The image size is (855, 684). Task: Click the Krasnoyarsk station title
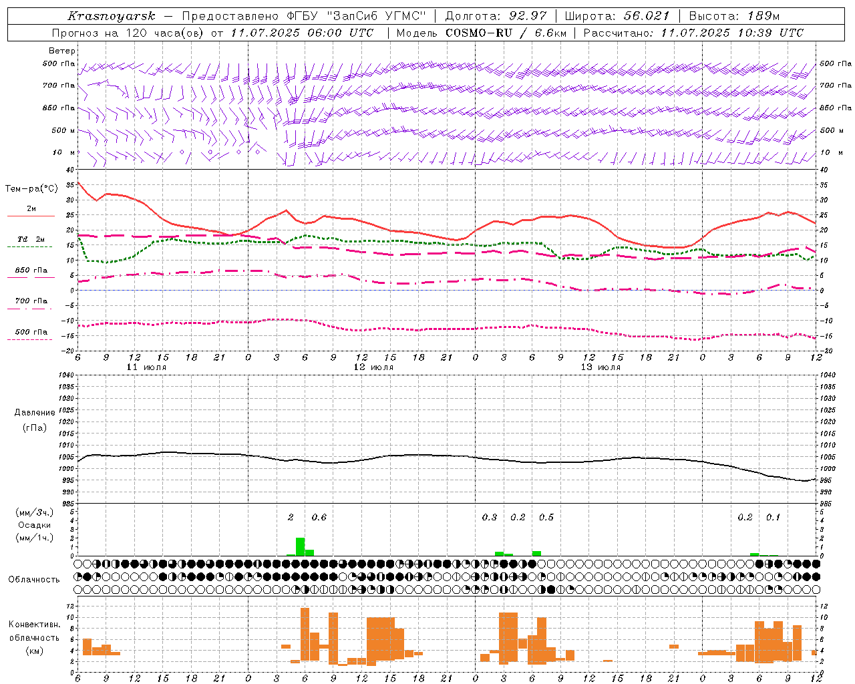pos(112,16)
